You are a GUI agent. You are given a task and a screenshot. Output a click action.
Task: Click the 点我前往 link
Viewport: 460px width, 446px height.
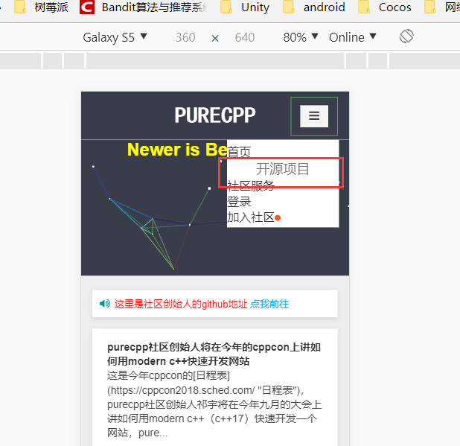coord(269,304)
